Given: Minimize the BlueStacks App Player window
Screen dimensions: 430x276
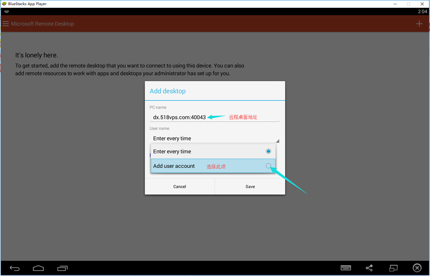Looking at the screenshot, I should click(395, 4).
